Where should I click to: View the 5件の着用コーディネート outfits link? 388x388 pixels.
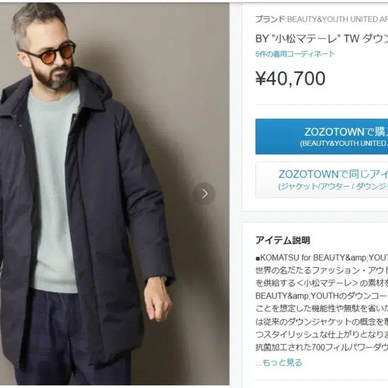point(295,54)
